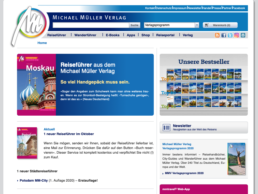Open the Reiseportal menu item
Screen dimensions: 258x194
165,35
